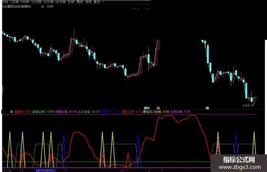Click the 建仓买点 0.00 indicator label
The height and width of the screenshot is (172, 267).
pyautogui.click(x=132, y=112)
